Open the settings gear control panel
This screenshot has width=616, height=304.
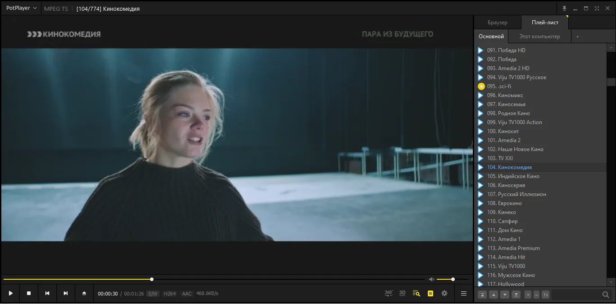[x=444, y=293]
